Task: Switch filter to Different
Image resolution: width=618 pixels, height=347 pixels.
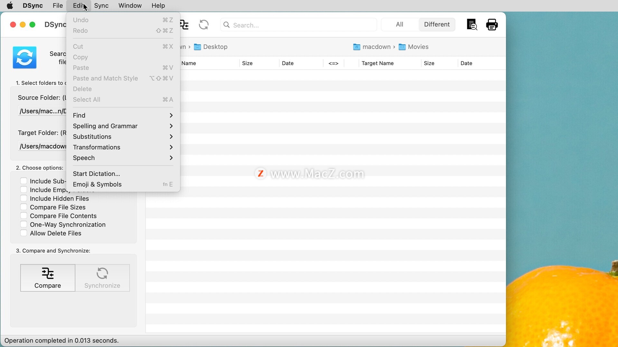Action: 437,24
